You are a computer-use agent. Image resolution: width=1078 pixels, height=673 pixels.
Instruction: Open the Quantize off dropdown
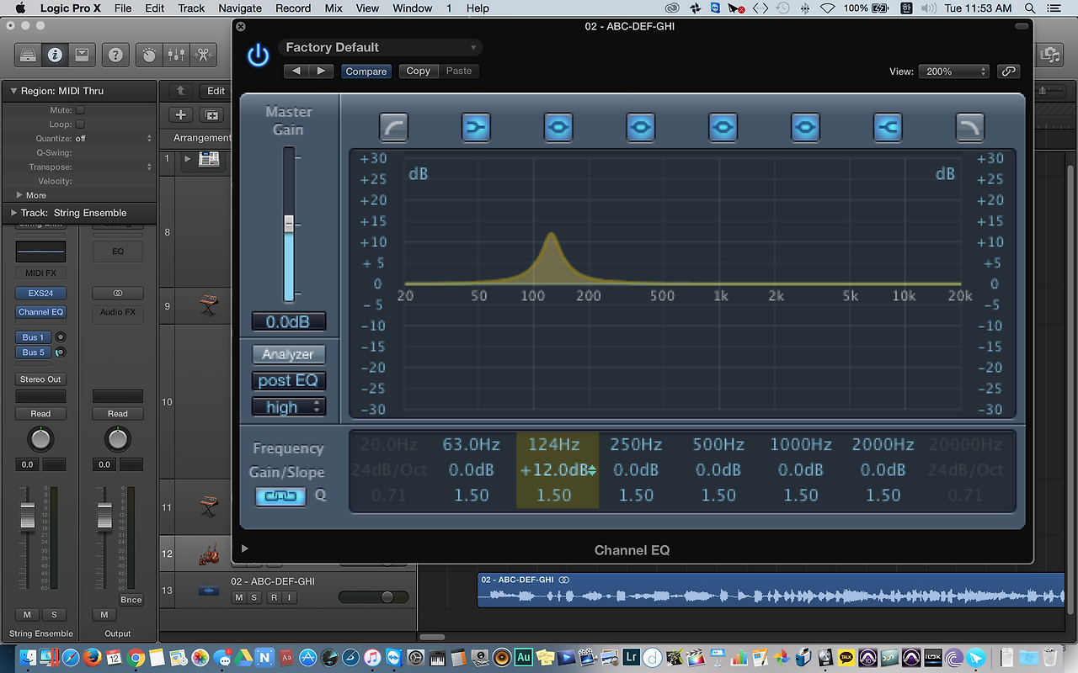point(114,138)
